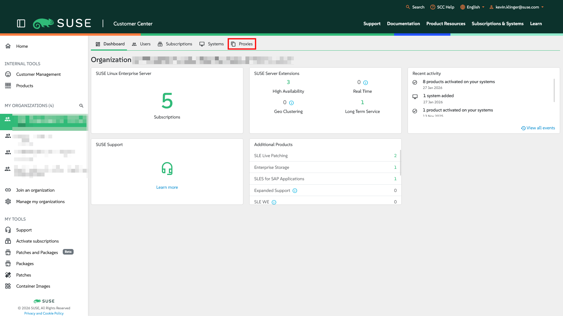Open the Proxies tab
Image resolution: width=563 pixels, height=316 pixels.
242,44
